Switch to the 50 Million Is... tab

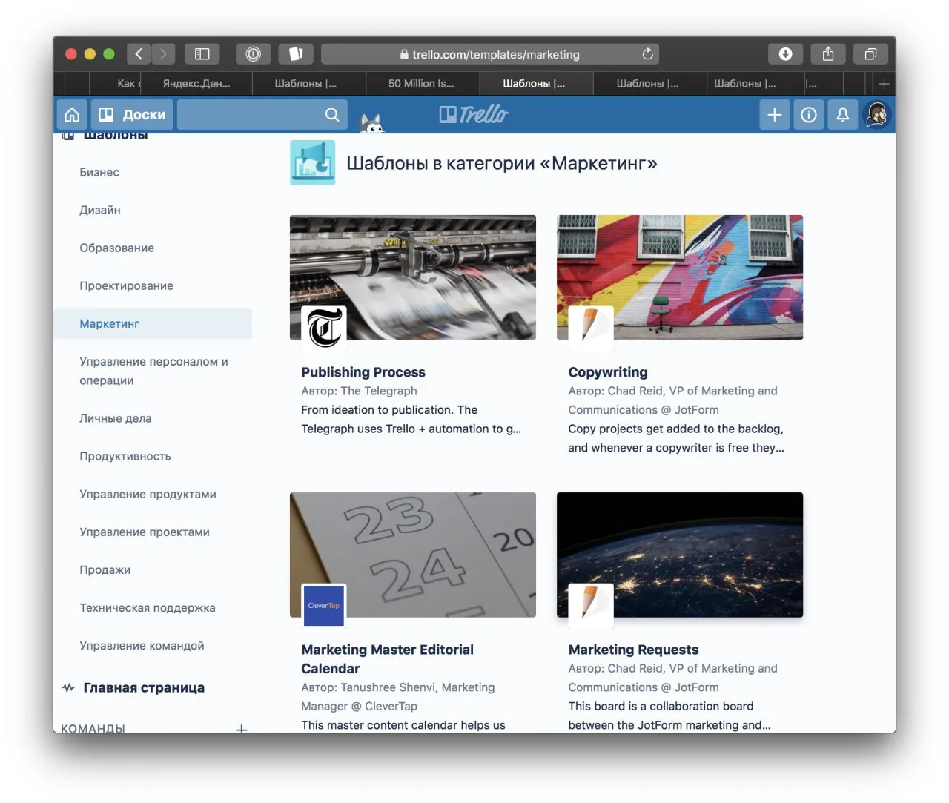point(421,84)
